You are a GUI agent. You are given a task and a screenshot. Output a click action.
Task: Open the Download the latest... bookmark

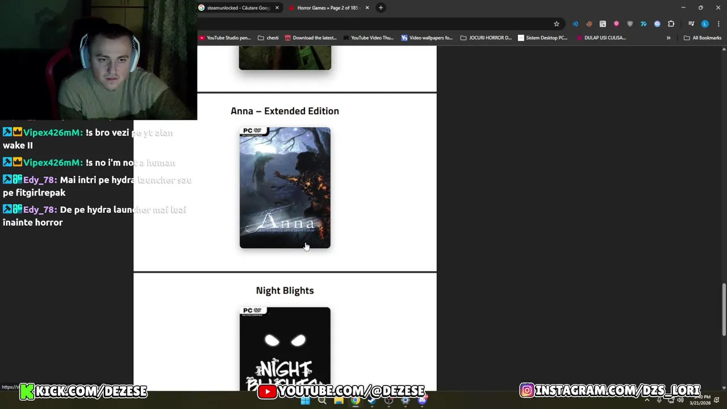click(311, 38)
